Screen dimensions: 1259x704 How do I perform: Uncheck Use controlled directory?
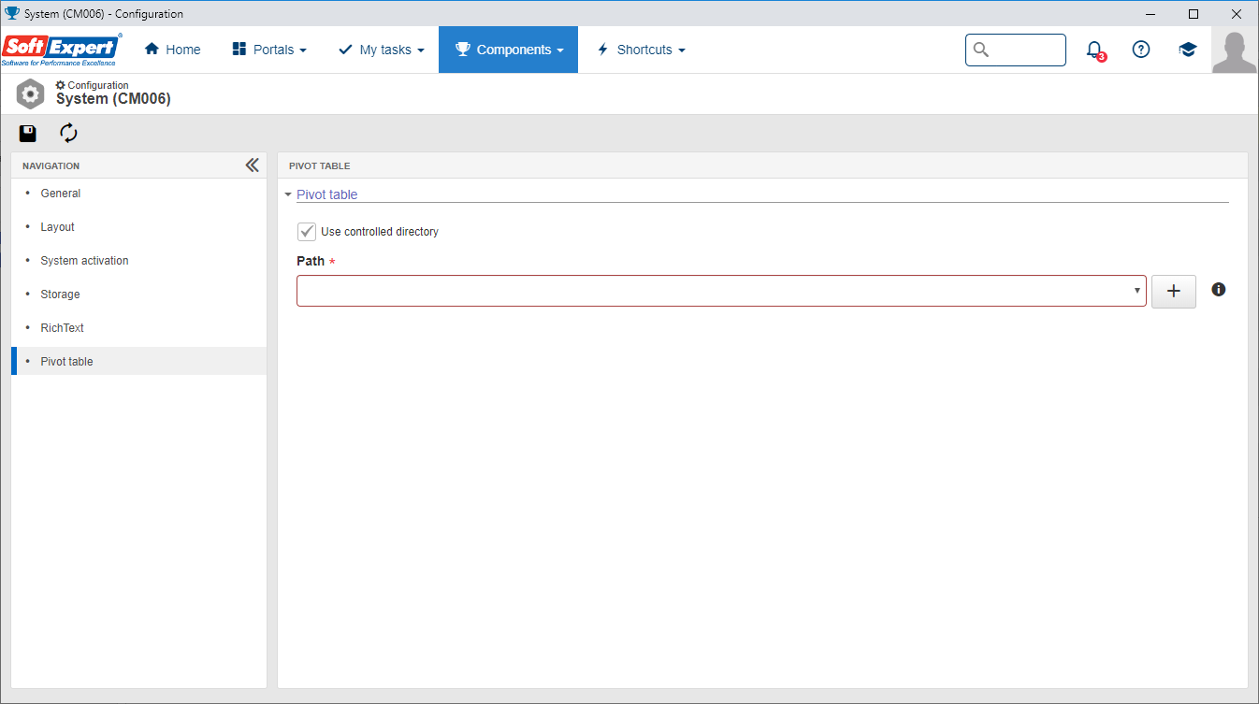point(306,231)
